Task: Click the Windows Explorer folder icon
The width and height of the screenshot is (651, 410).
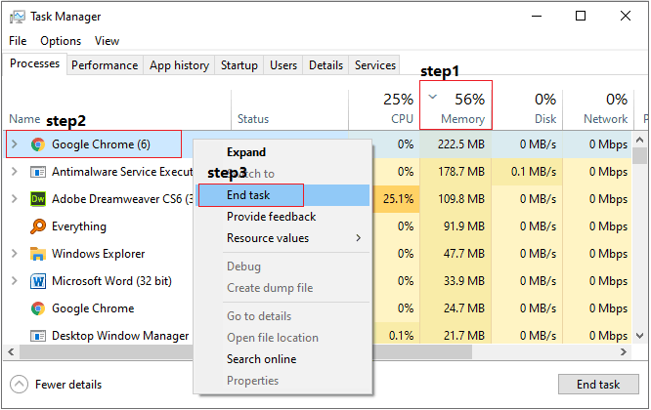Action: pos(38,254)
